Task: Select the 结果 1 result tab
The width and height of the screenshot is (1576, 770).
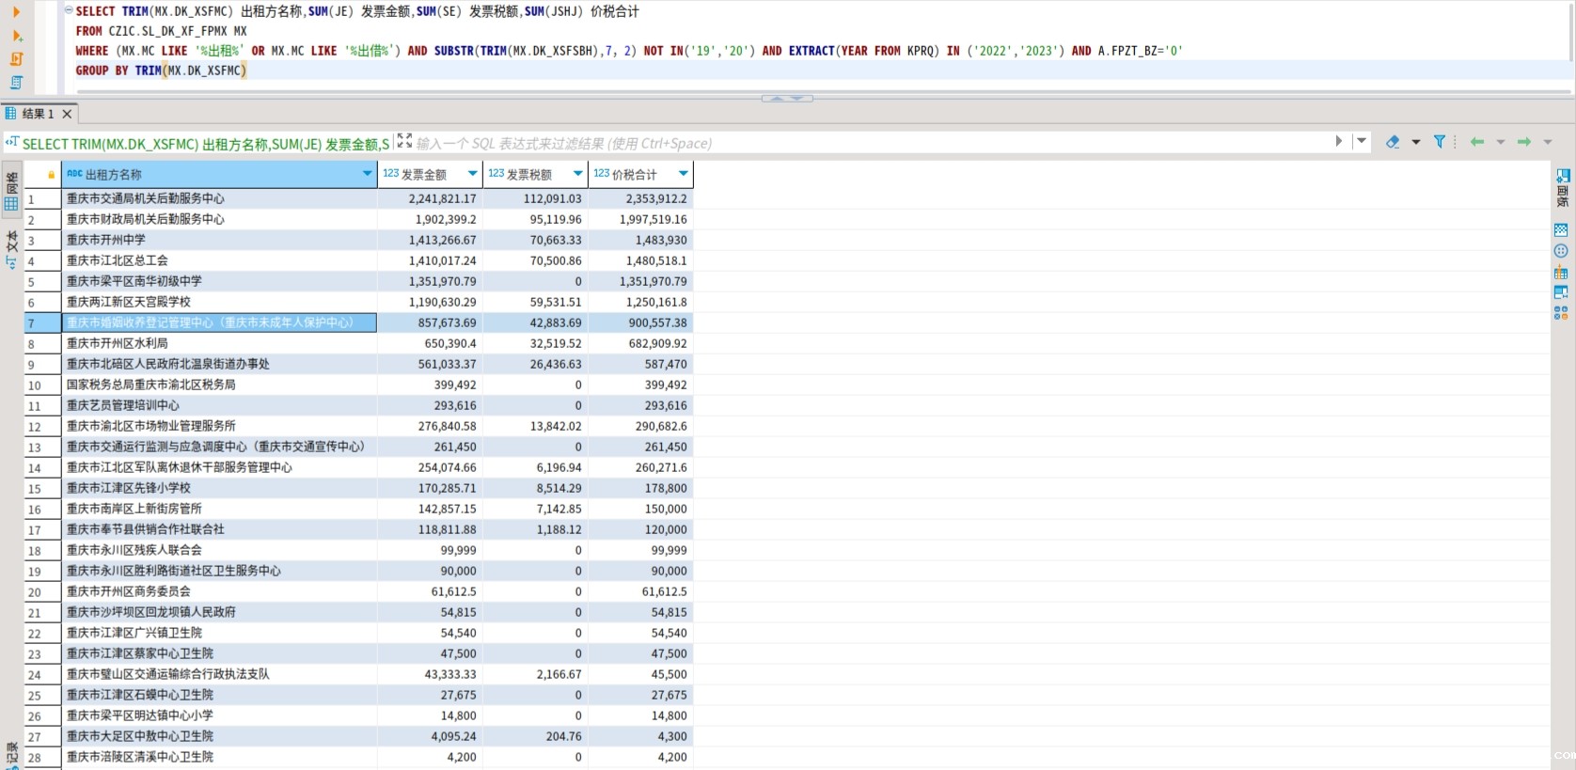Action: [x=37, y=114]
